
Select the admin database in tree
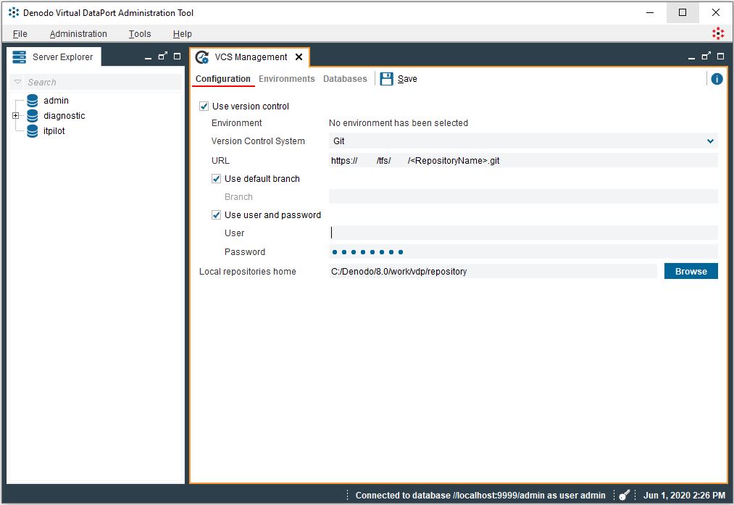56,101
